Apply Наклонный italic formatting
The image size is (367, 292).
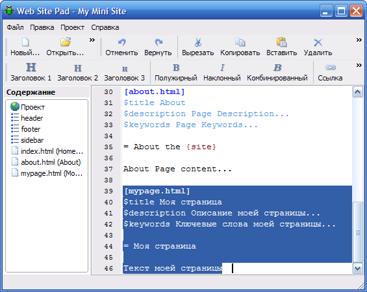click(x=222, y=72)
